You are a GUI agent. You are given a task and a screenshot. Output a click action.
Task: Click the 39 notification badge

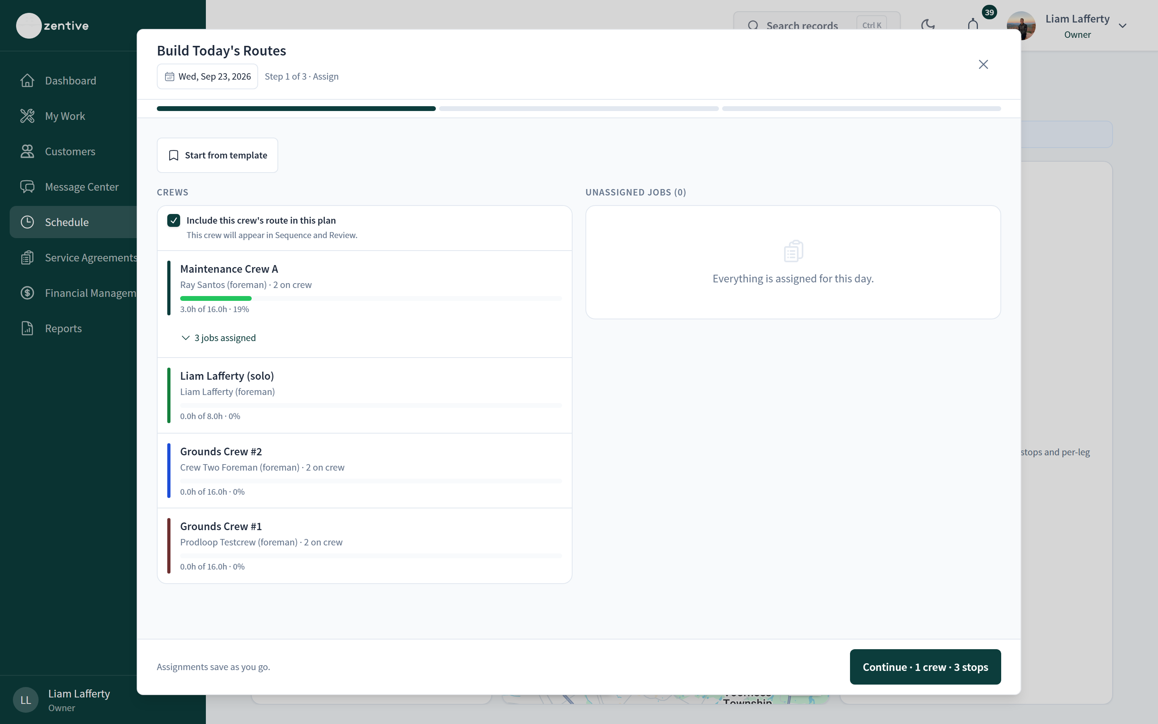(989, 12)
